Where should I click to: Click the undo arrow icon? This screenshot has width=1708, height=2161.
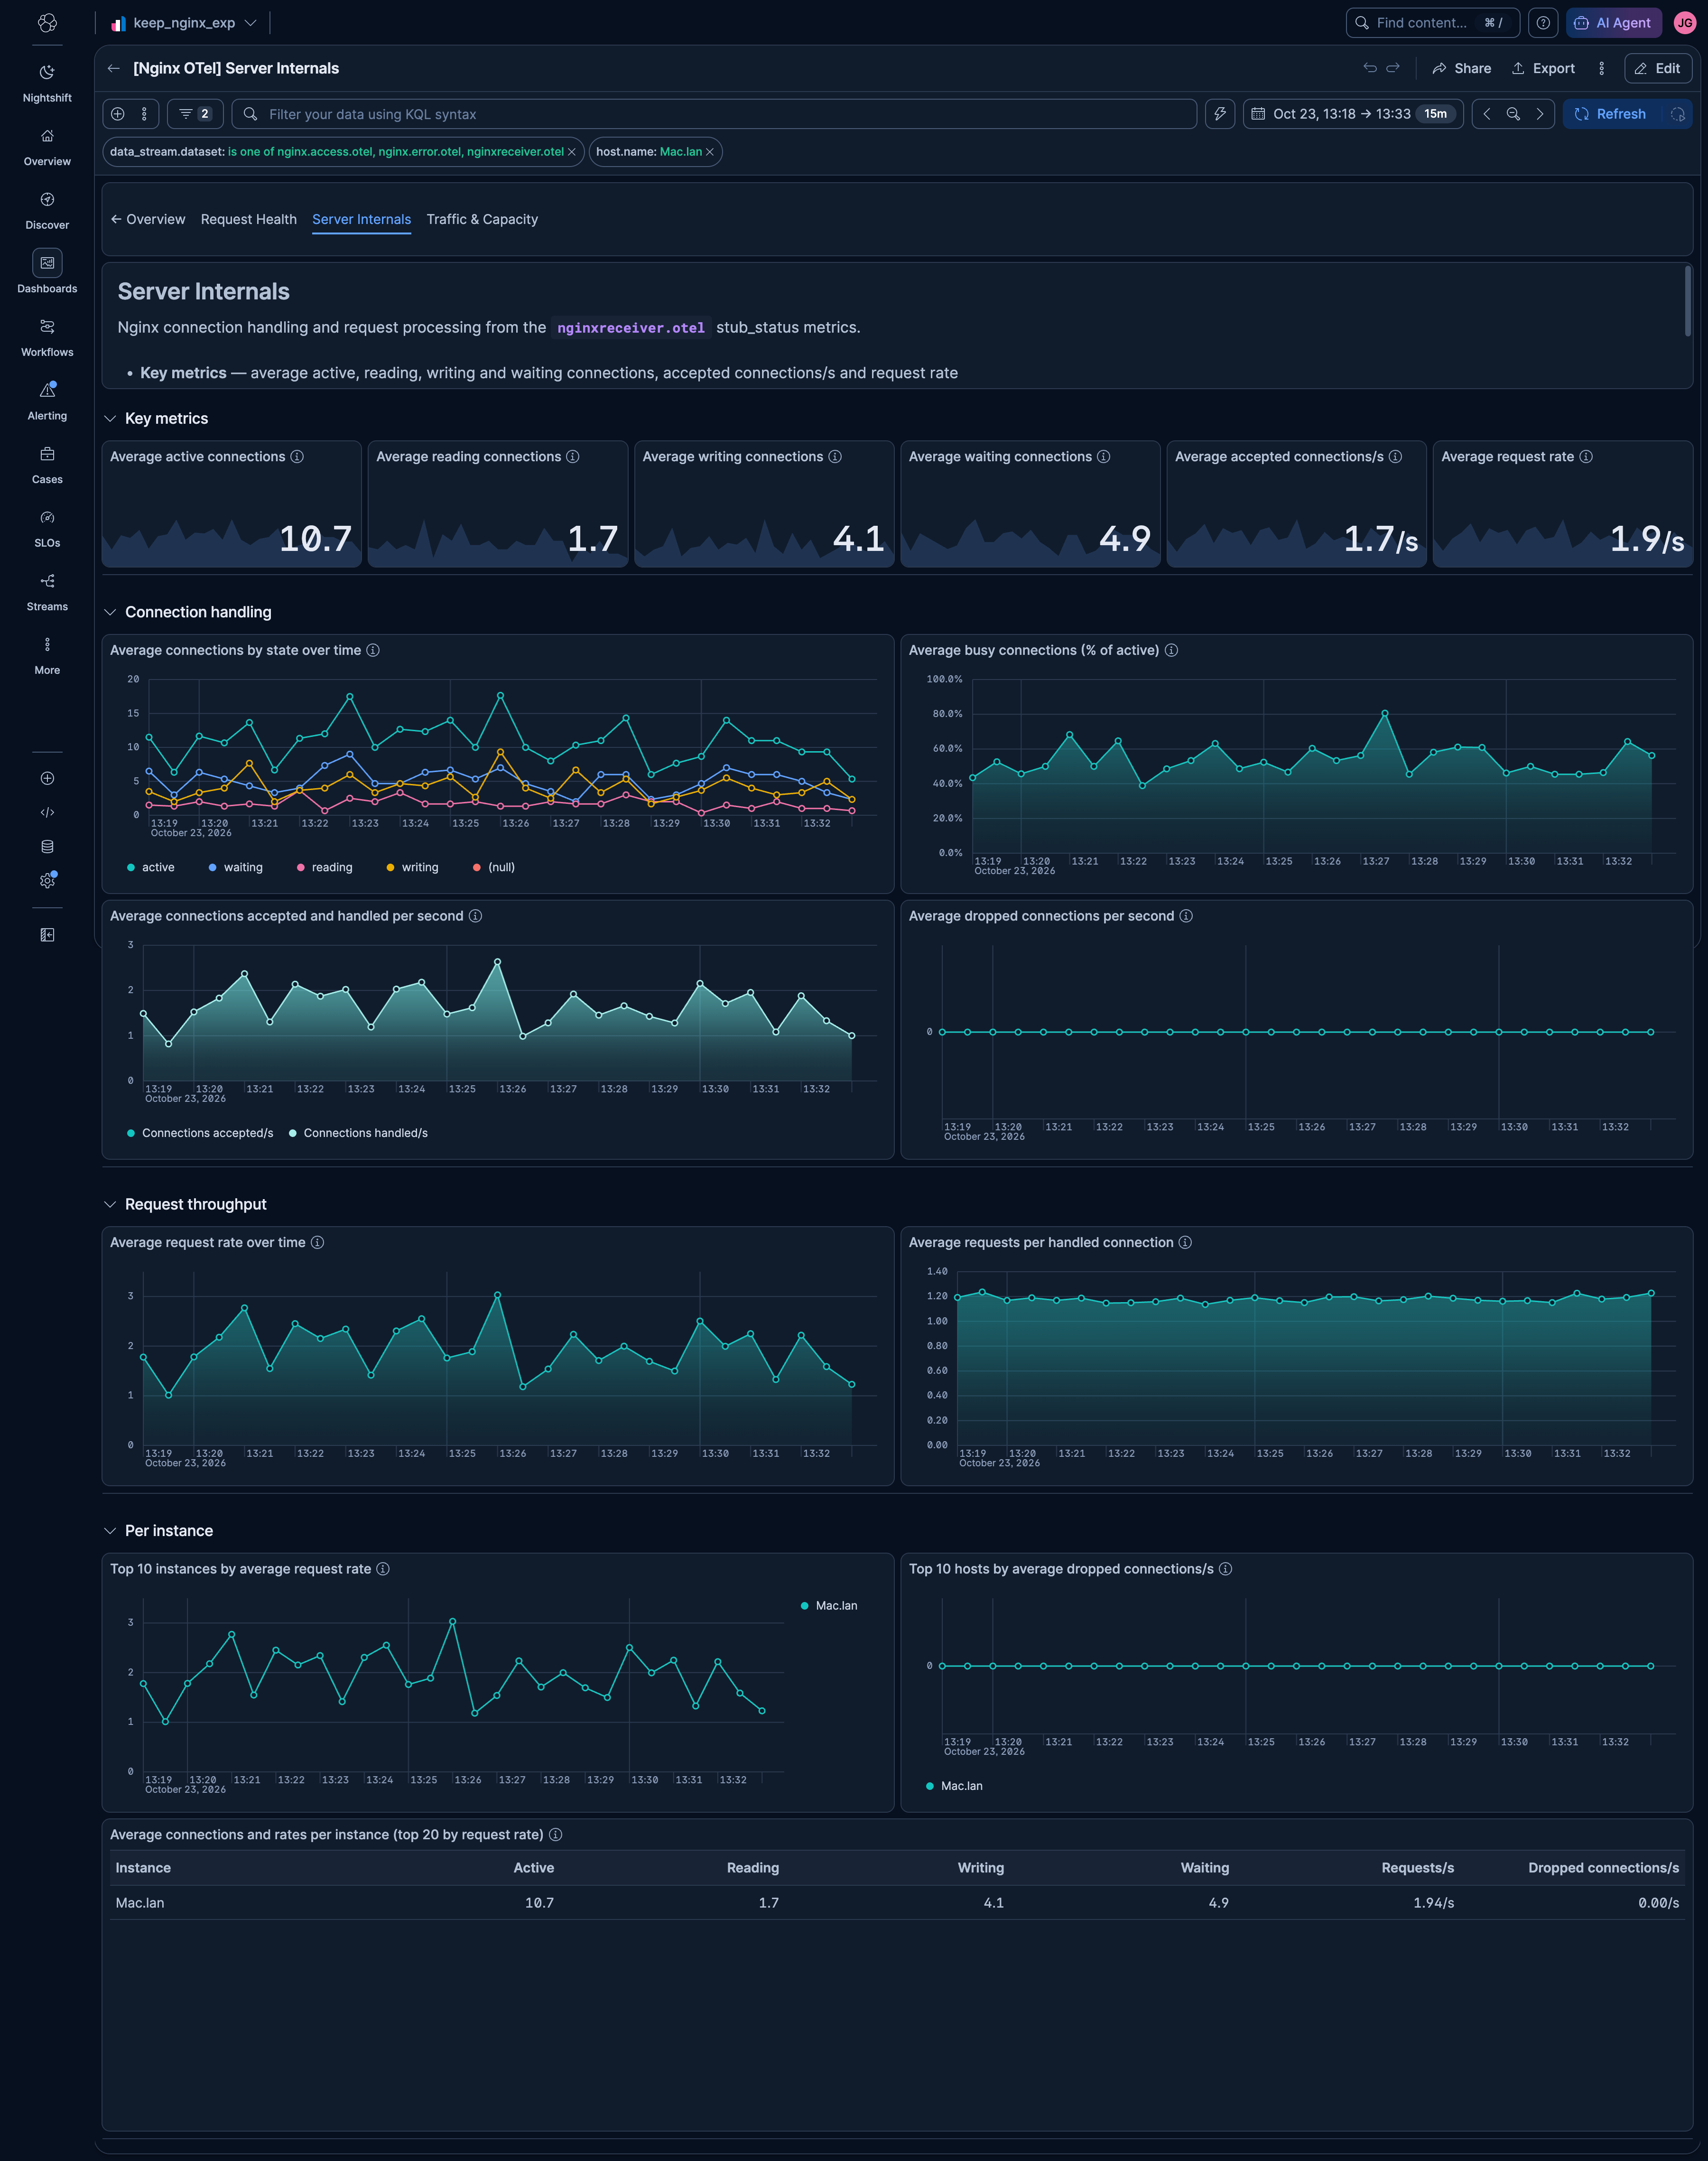1370,68
